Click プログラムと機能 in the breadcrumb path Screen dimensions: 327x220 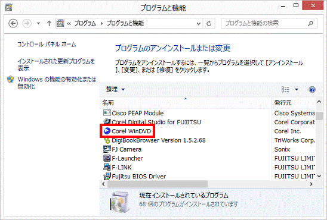coord(125,23)
